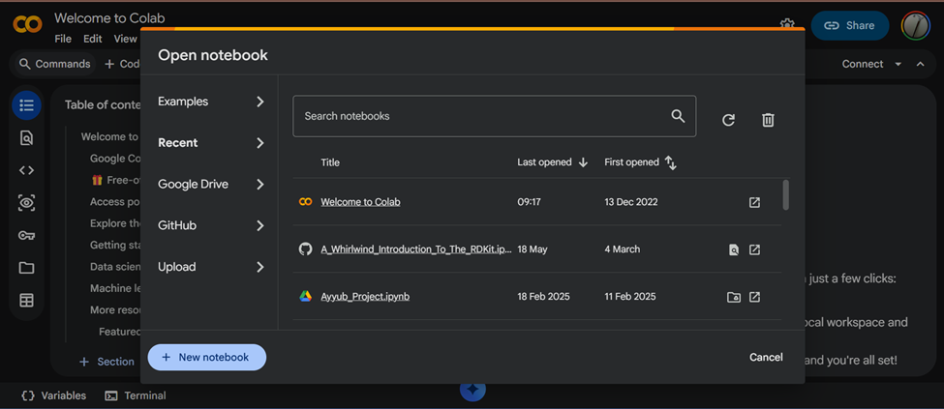
Task: Open the Code snippets sidebar icon
Action: click(26, 170)
